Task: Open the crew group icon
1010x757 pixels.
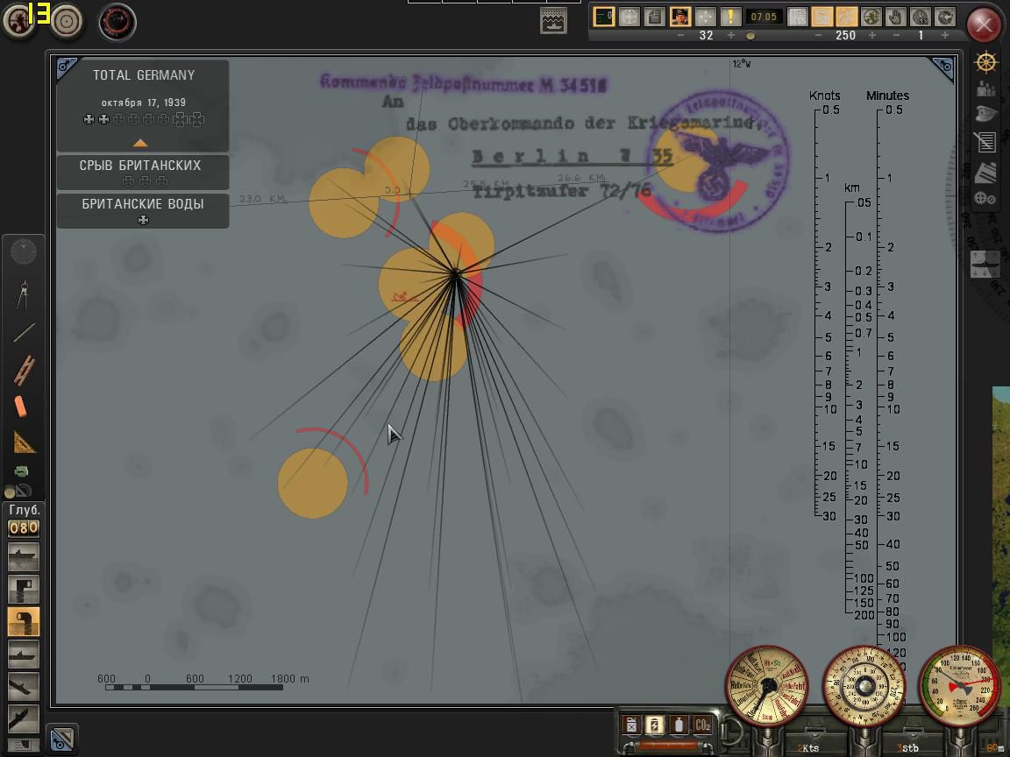Action: [x=985, y=88]
